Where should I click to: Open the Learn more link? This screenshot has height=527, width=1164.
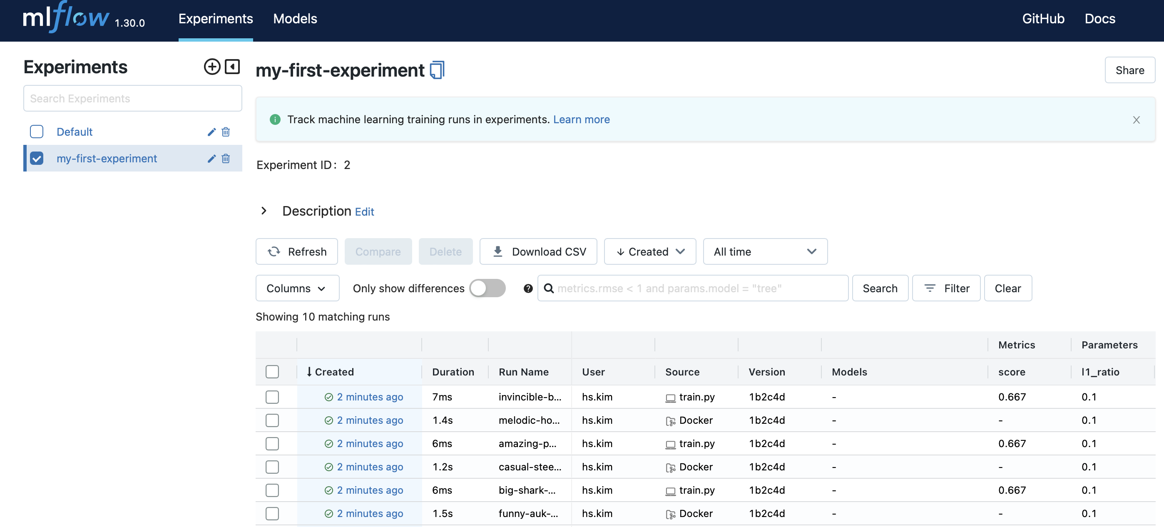(x=581, y=120)
